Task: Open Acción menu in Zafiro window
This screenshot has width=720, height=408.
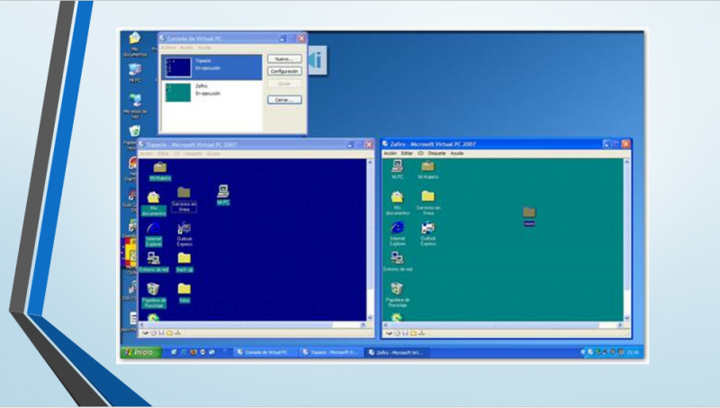Action: (390, 153)
